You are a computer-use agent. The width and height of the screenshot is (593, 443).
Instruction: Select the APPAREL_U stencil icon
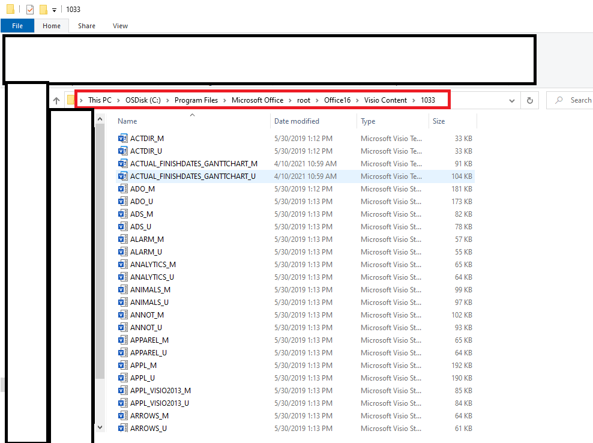point(122,352)
